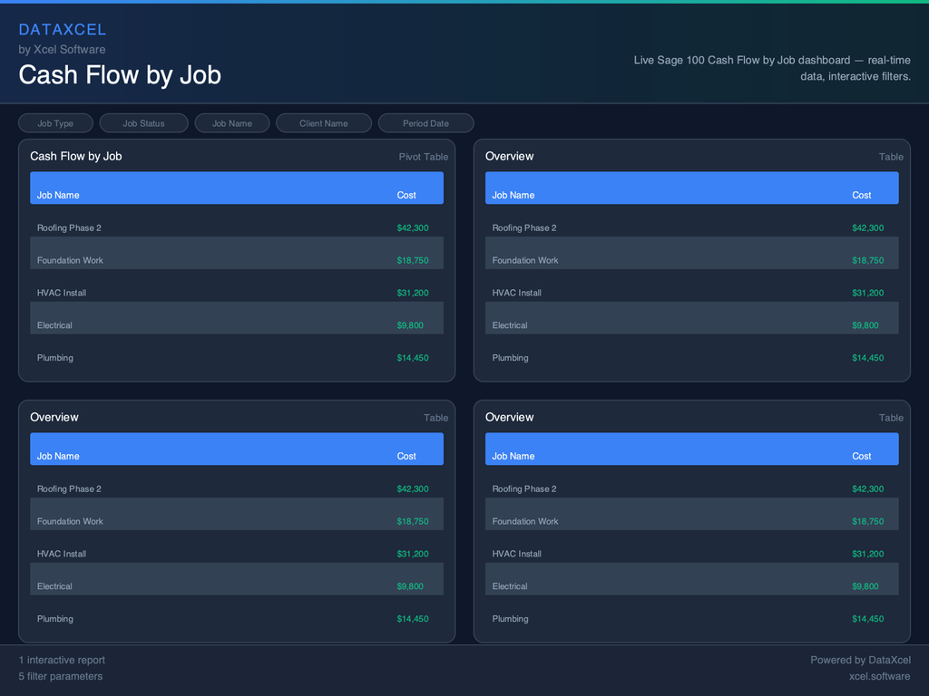Open the Job Status filter pill
The height and width of the screenshot is (696, 929).
143,123
